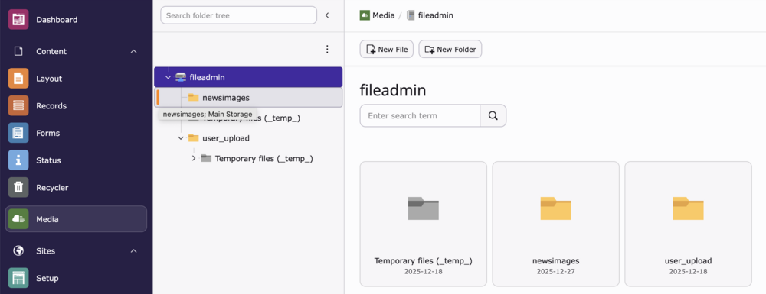Collapse the fileadmin tree node
This screenshot has width=766, height=294.
click(x=168, y=77)
